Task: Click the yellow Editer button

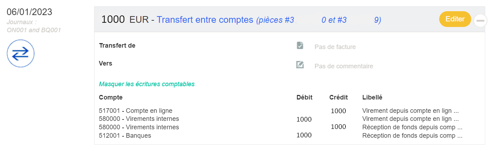Action: click(455, 19)
